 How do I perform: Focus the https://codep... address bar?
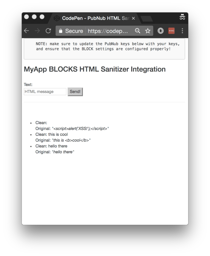click(109, 31)
